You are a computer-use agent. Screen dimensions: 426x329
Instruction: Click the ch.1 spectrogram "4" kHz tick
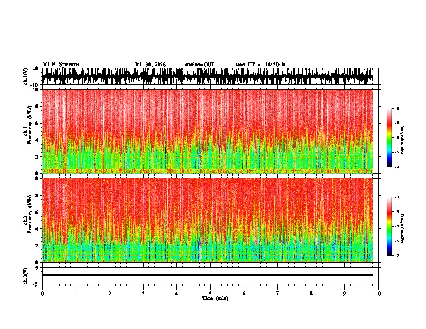pos(38,140)
